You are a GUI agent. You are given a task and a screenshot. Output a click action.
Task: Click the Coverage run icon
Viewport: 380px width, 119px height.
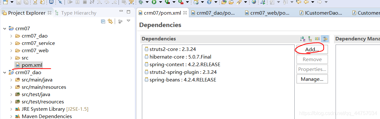click(x=167, y=2)
